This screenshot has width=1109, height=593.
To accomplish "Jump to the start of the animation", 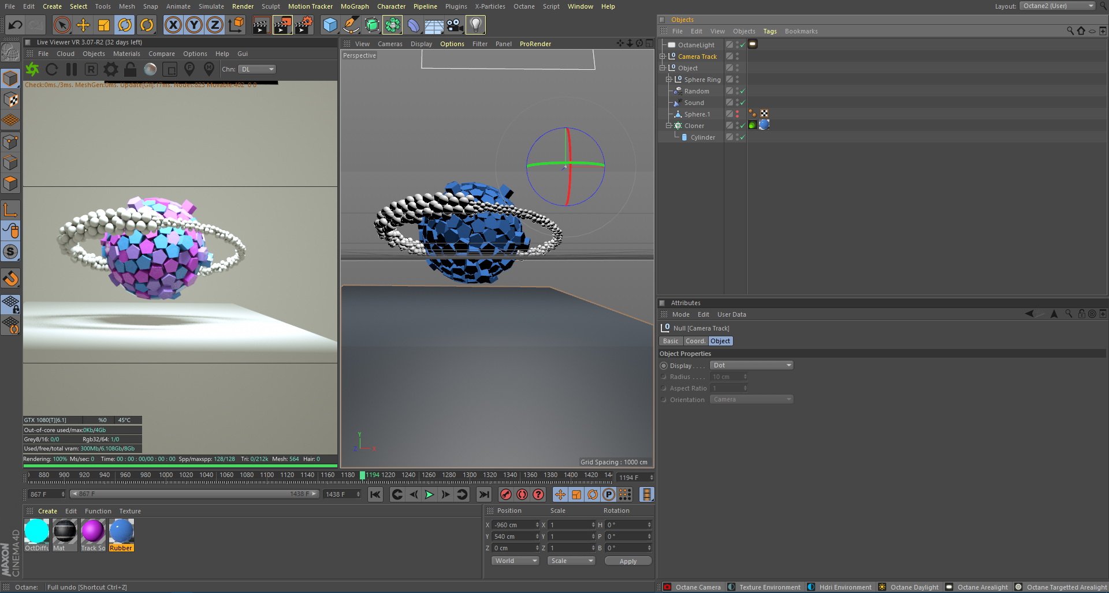I will pyautogui.click(x=375, y=494).
